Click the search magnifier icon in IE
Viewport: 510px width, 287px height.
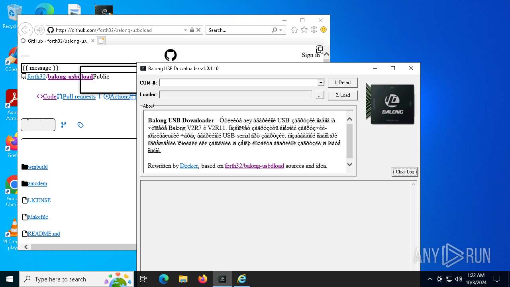click(275, 30)
